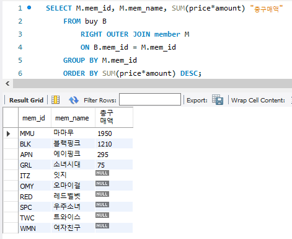Select the row arrow indicator beside MMU
This screenshot has width=292, height=239.
pyautogui.click(x=8, y=133)
